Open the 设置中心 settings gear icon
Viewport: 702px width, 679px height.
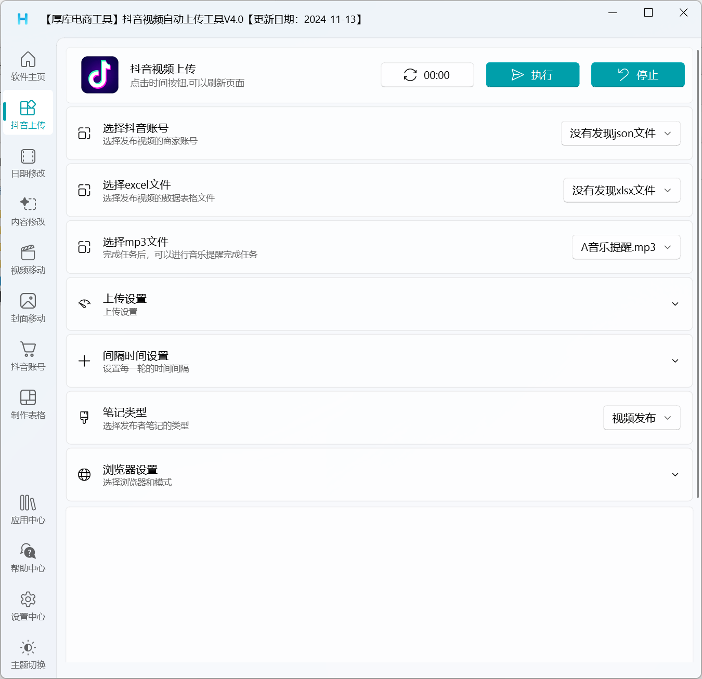[28, 600]
